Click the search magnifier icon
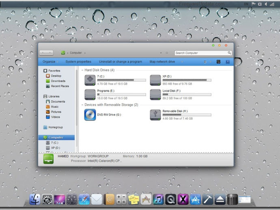Image resolution: width=280 pixels, height=210 pixels. pos(229,53)
